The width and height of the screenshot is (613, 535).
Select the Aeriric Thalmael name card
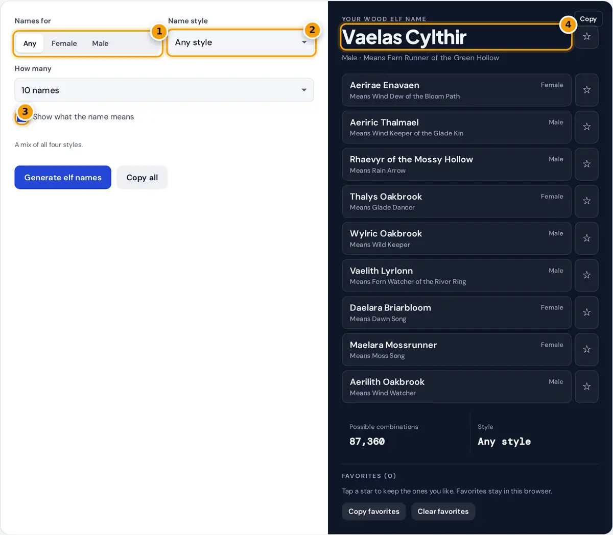[x=457, y=127]
